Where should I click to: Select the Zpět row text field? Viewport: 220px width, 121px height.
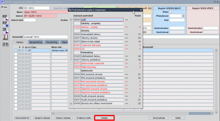(102, 20)
